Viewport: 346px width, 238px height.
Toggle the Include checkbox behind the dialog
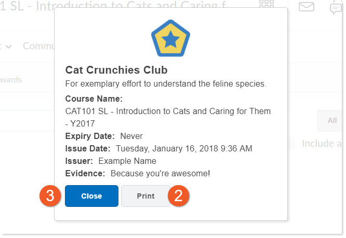(292, 143)
